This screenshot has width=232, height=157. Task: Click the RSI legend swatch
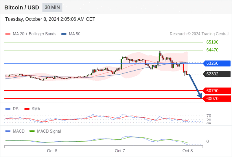pos(8,109)
